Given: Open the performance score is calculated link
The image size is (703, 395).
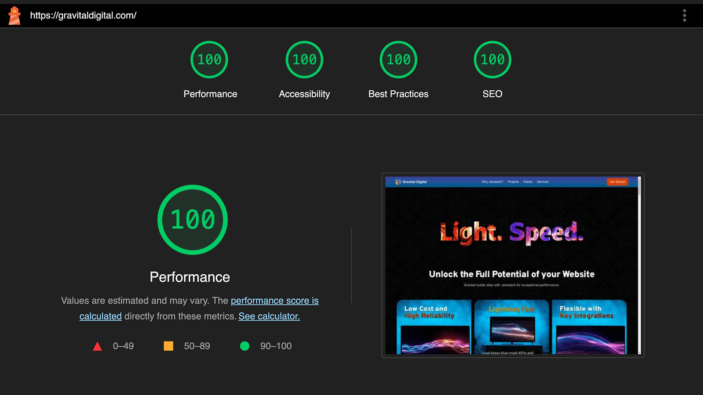Looking at the screenshot, I should pos(275,301).
